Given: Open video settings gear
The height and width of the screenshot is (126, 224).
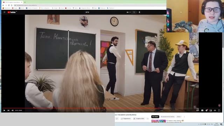Looking at the screenshot, I should click(x=206, y=111).
